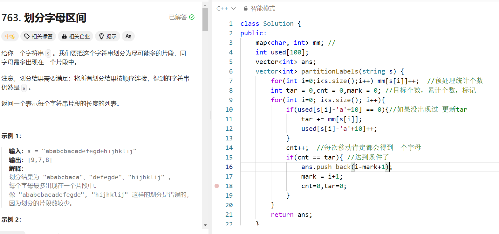
Task: Click the comment //预处理统计个数
Action: point(455,81)
